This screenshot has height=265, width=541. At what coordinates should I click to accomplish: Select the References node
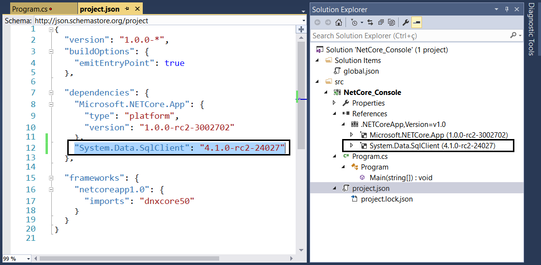pos(370,114)
